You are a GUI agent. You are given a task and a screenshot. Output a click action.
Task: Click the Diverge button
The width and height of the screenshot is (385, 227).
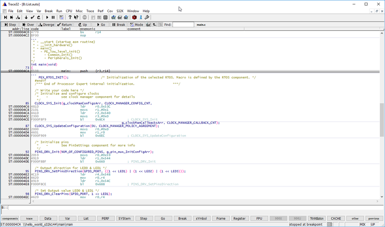46,25
